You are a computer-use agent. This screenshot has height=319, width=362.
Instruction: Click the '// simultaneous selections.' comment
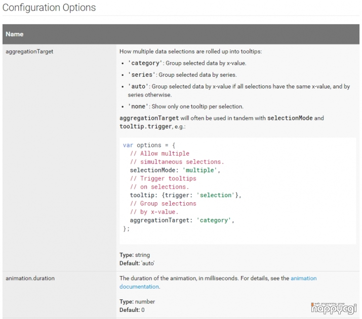click(x=177, y=162)
